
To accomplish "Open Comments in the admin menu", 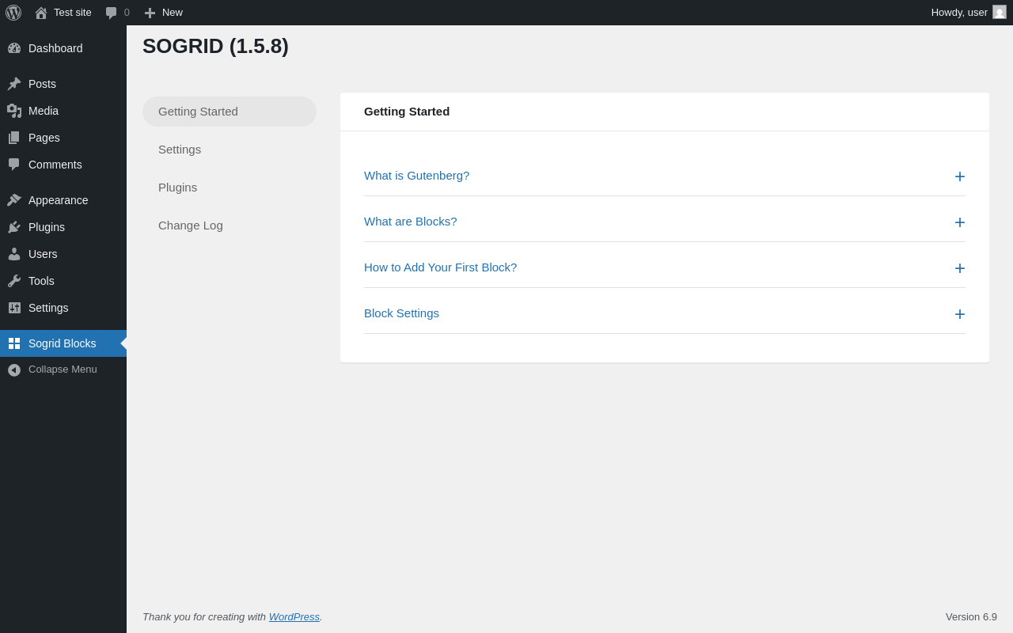I will click(63, 165).
